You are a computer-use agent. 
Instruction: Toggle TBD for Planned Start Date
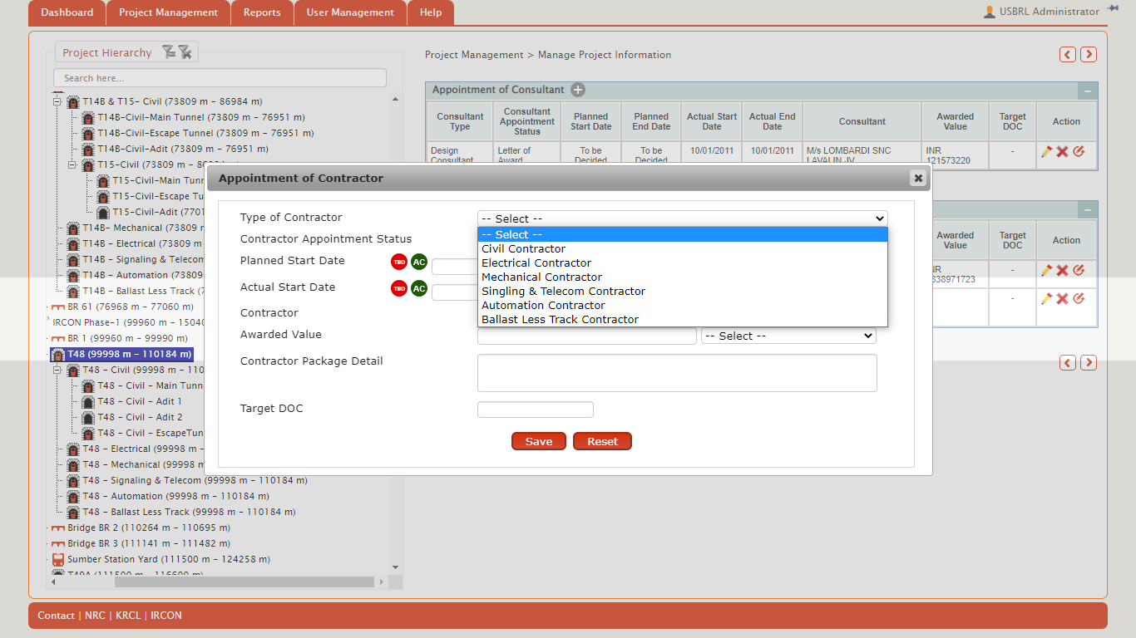[x=399, y=263]
